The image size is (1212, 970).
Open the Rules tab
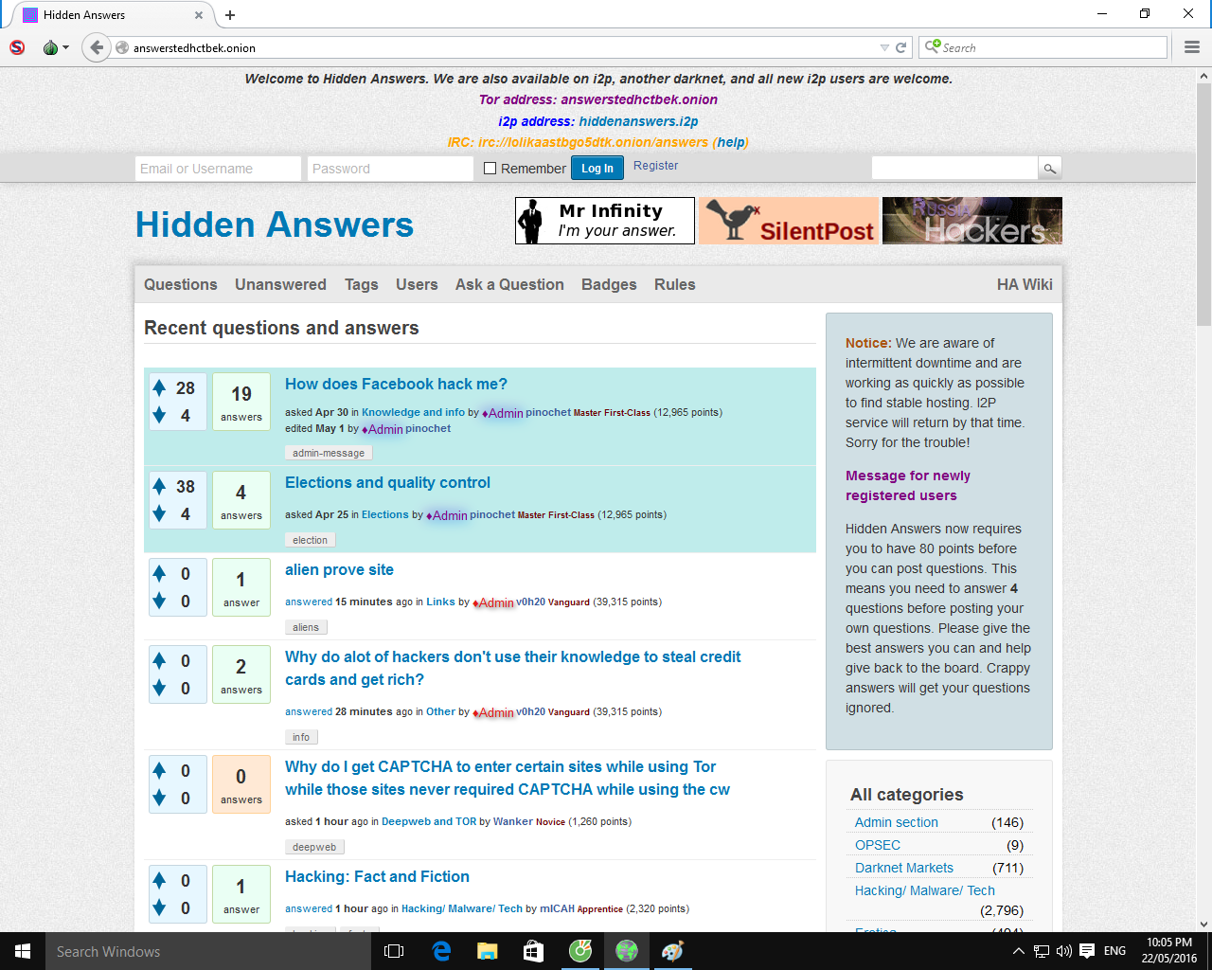point(674,284)
